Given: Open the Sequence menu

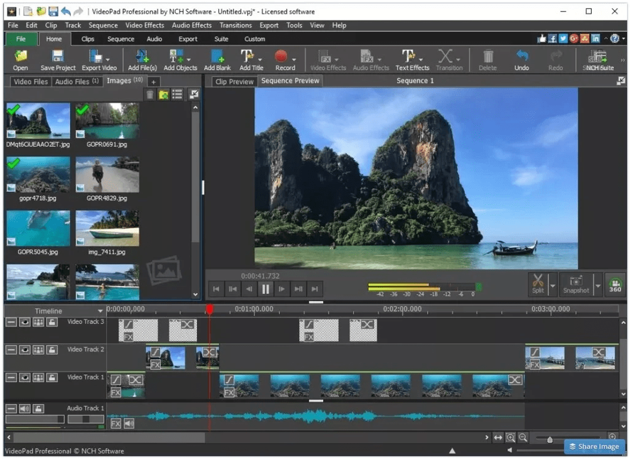Looking at the screenshot, I should (103, 25).
